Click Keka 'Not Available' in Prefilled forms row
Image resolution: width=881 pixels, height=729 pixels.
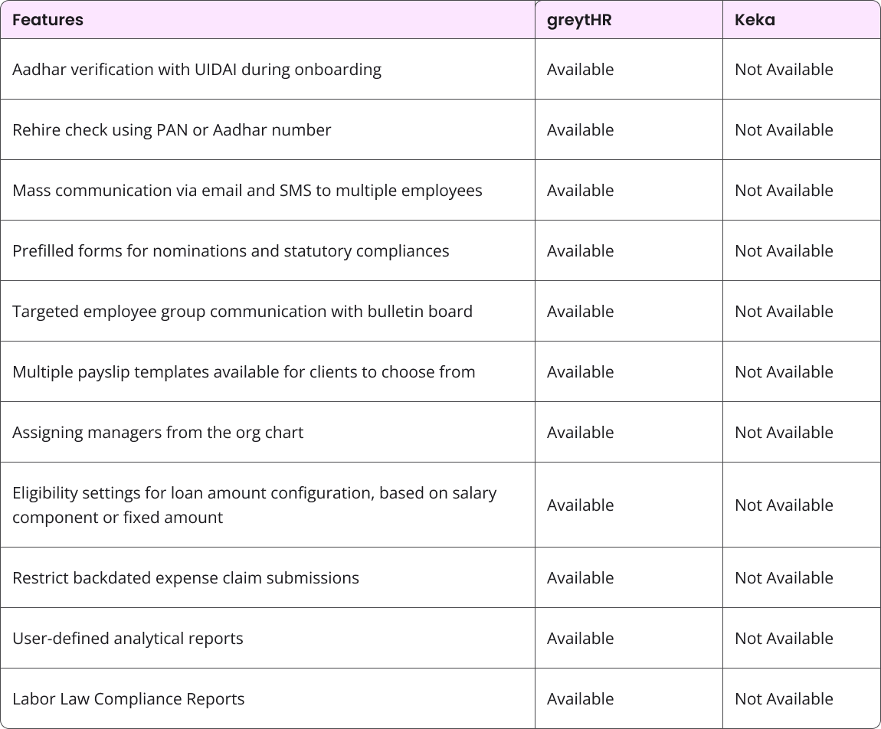pyautogui.click(x=784, y=250)
